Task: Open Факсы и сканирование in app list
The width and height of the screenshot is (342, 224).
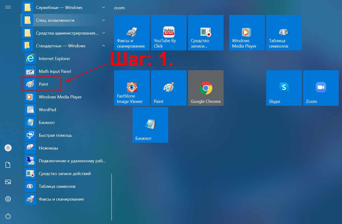Action: (x=65, y=199)
